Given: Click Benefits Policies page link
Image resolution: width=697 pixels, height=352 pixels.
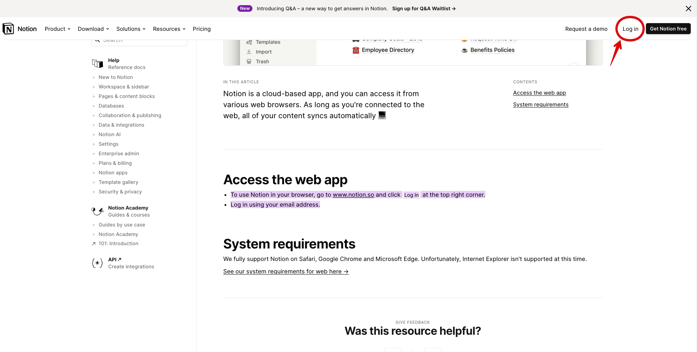Looking at the screenshot, I should tap(492, 50).
